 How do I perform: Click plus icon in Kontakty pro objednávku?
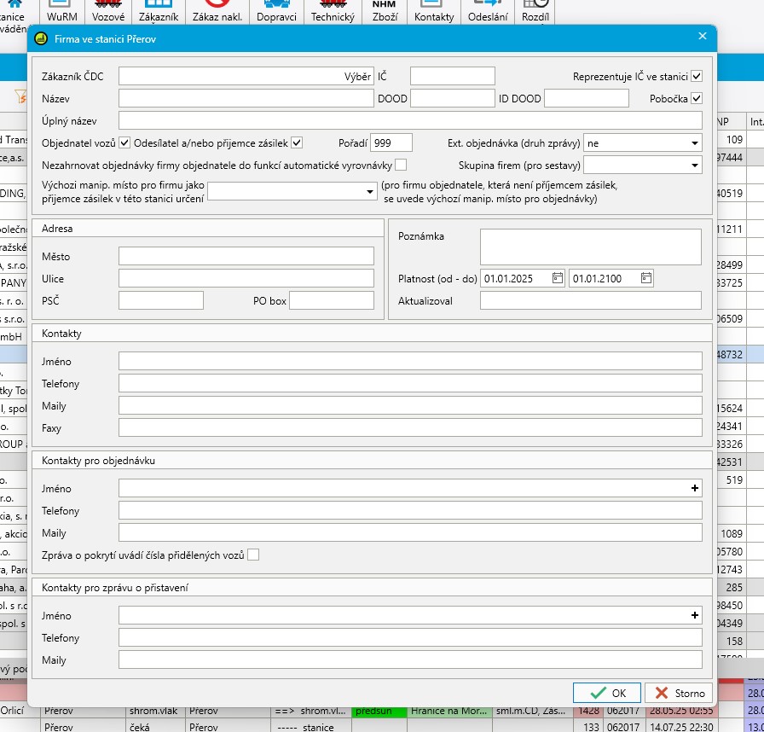[695, 490]
